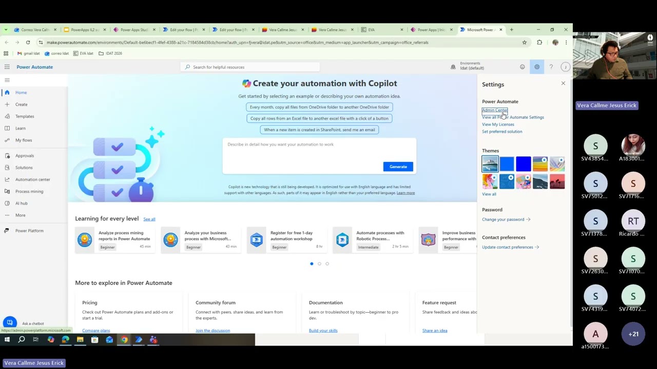This screenshot has height=369, width=657.
Task: Open File Explorer from the taskbar
Action: pyautogui.click(x=80, y=340)
